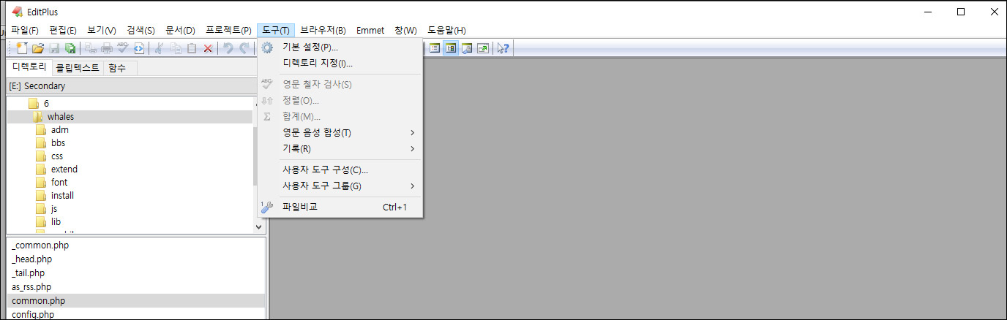Select the whales folder
The height and width of the screenshot is (320, 1007).
(61, 117)
